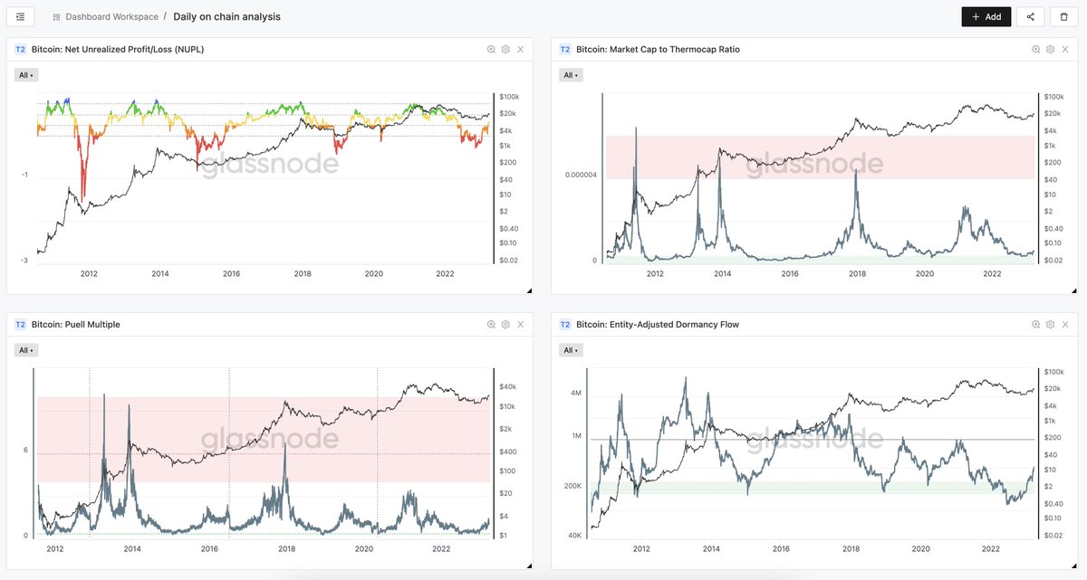
Task: Zoom into the Entity-Adjusted Dormancy Flow chart
Action: coord(1035,324)
